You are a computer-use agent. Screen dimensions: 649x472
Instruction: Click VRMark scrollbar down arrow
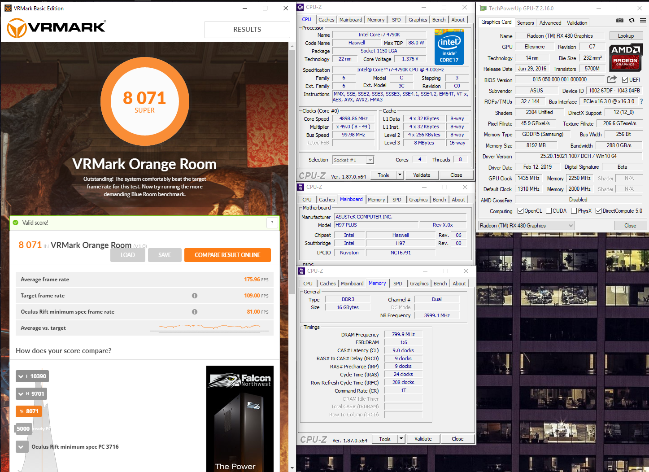coord(292,468)
